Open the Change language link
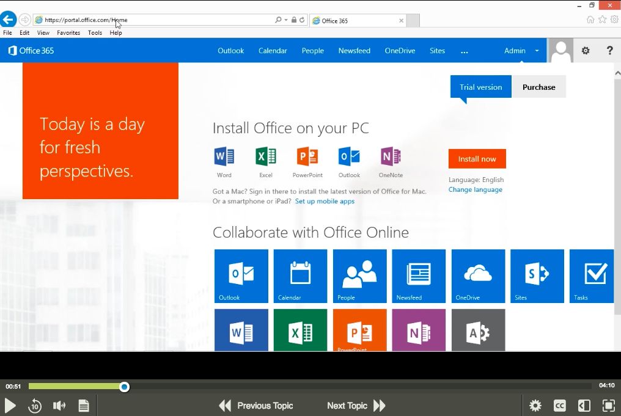This screenshot has height=416, width=621. click(x=476, y=189)
